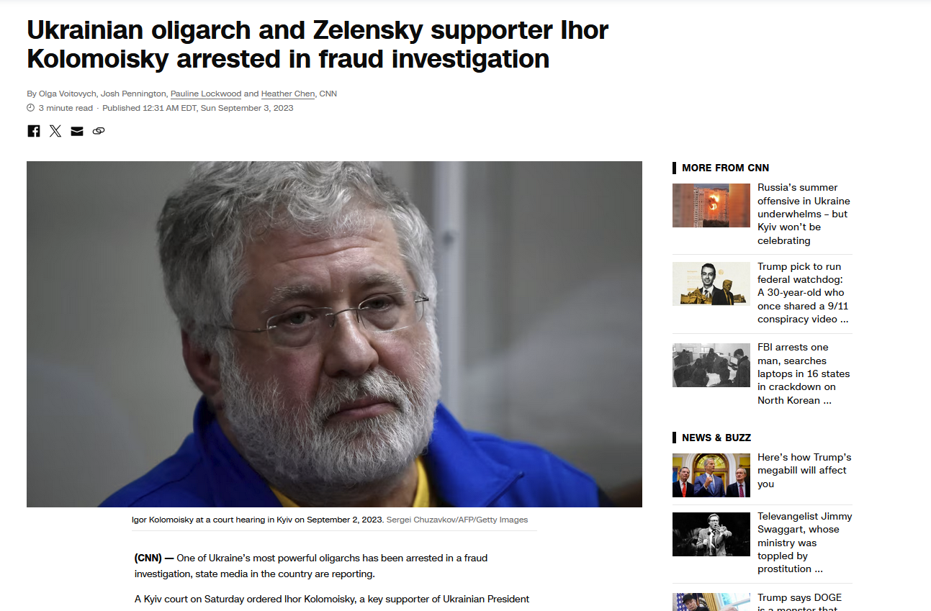Screen dimensions: 931x611
Task: Open FBI arrests one man thumbnail
Action: tap(711, 365)
